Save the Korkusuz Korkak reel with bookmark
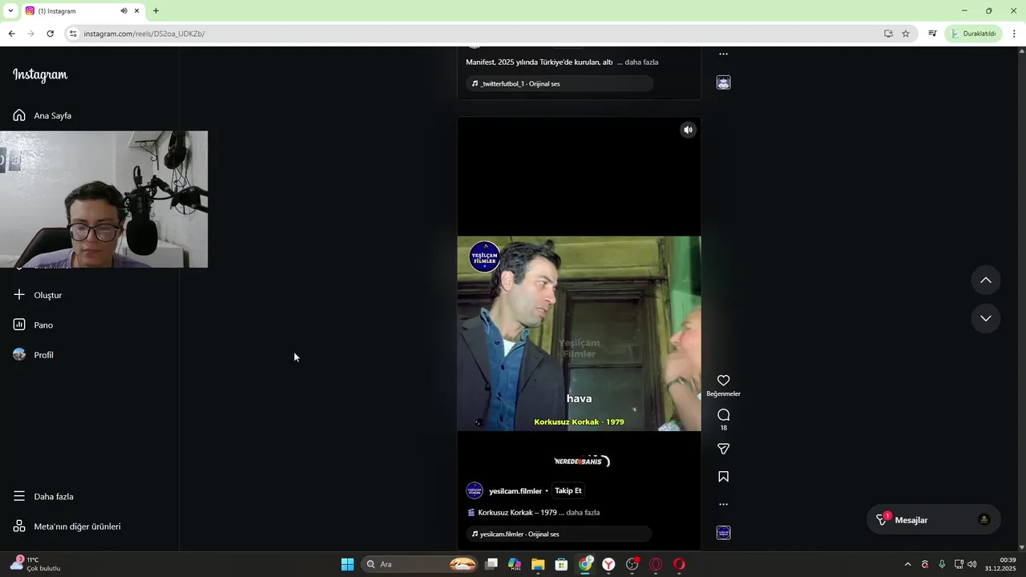The height and width of the screenshot is (577, 1026). [723, 477]
